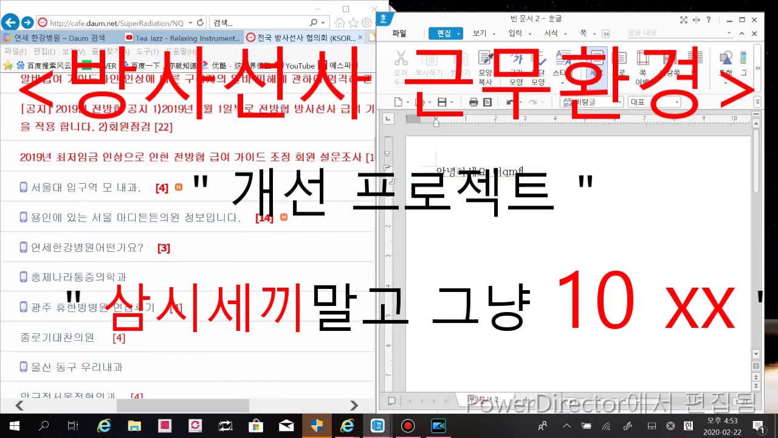This screenshot has width=778, height=438.
Task: Click the Print icon in Hangul toolbar
Action: tap(473, 102)
